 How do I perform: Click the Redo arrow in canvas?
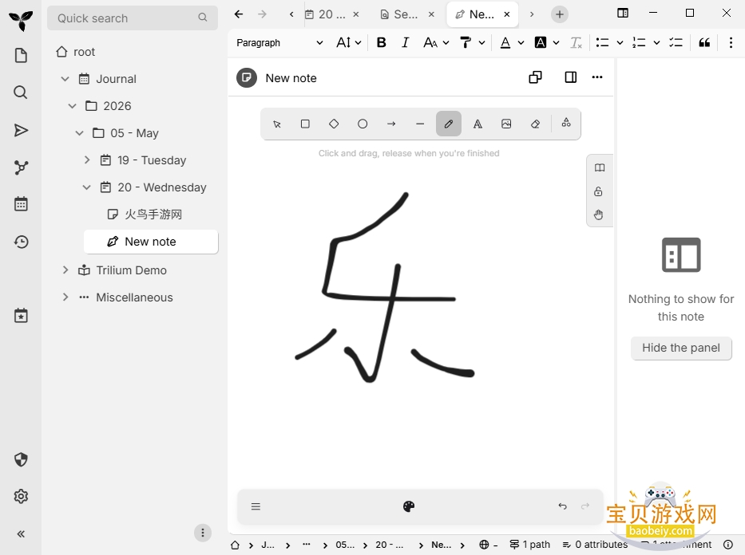pyautogui.click(x=585, y=506)
